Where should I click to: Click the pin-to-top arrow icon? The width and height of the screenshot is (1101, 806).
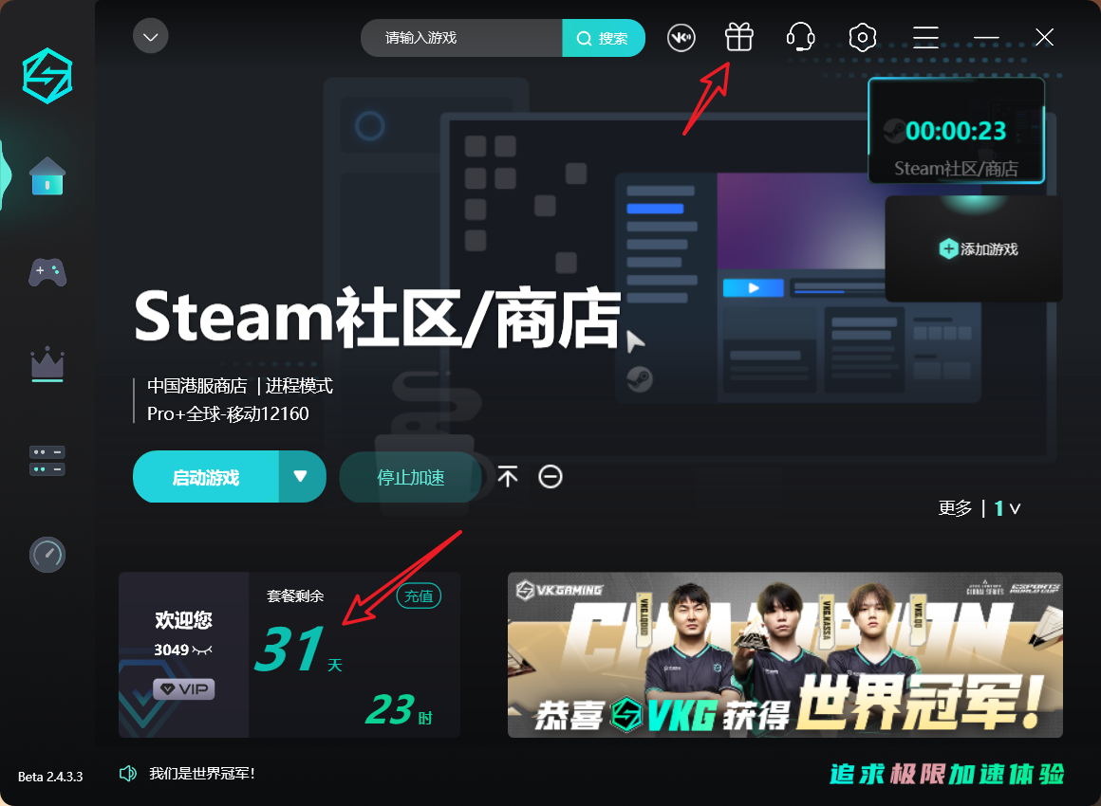tap(508, 476)
